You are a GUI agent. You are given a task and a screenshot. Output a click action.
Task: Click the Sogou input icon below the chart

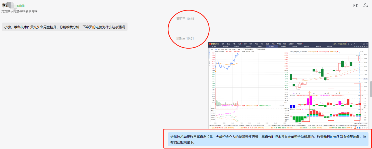tap(355, 128)
